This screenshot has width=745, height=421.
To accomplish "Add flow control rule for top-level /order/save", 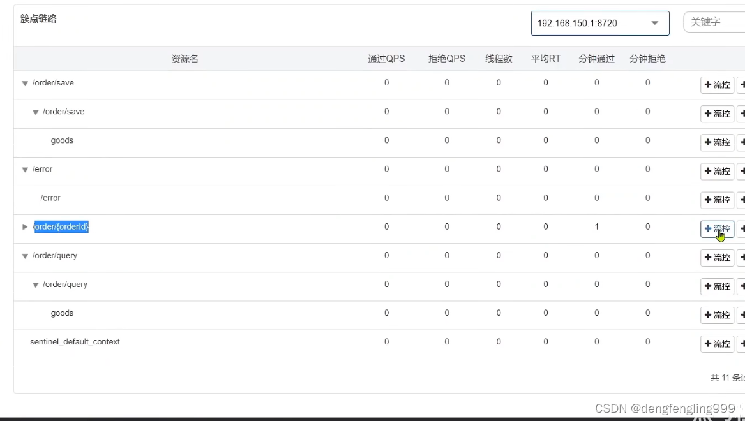I will click(x=717, y=85).
